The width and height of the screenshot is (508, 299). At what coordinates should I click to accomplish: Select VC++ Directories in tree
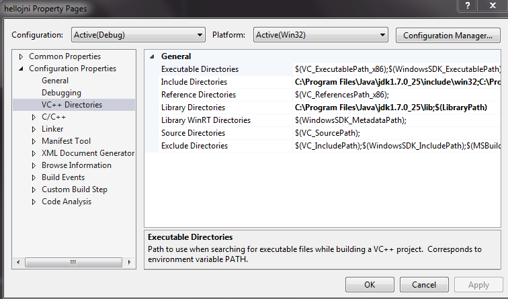72,105
